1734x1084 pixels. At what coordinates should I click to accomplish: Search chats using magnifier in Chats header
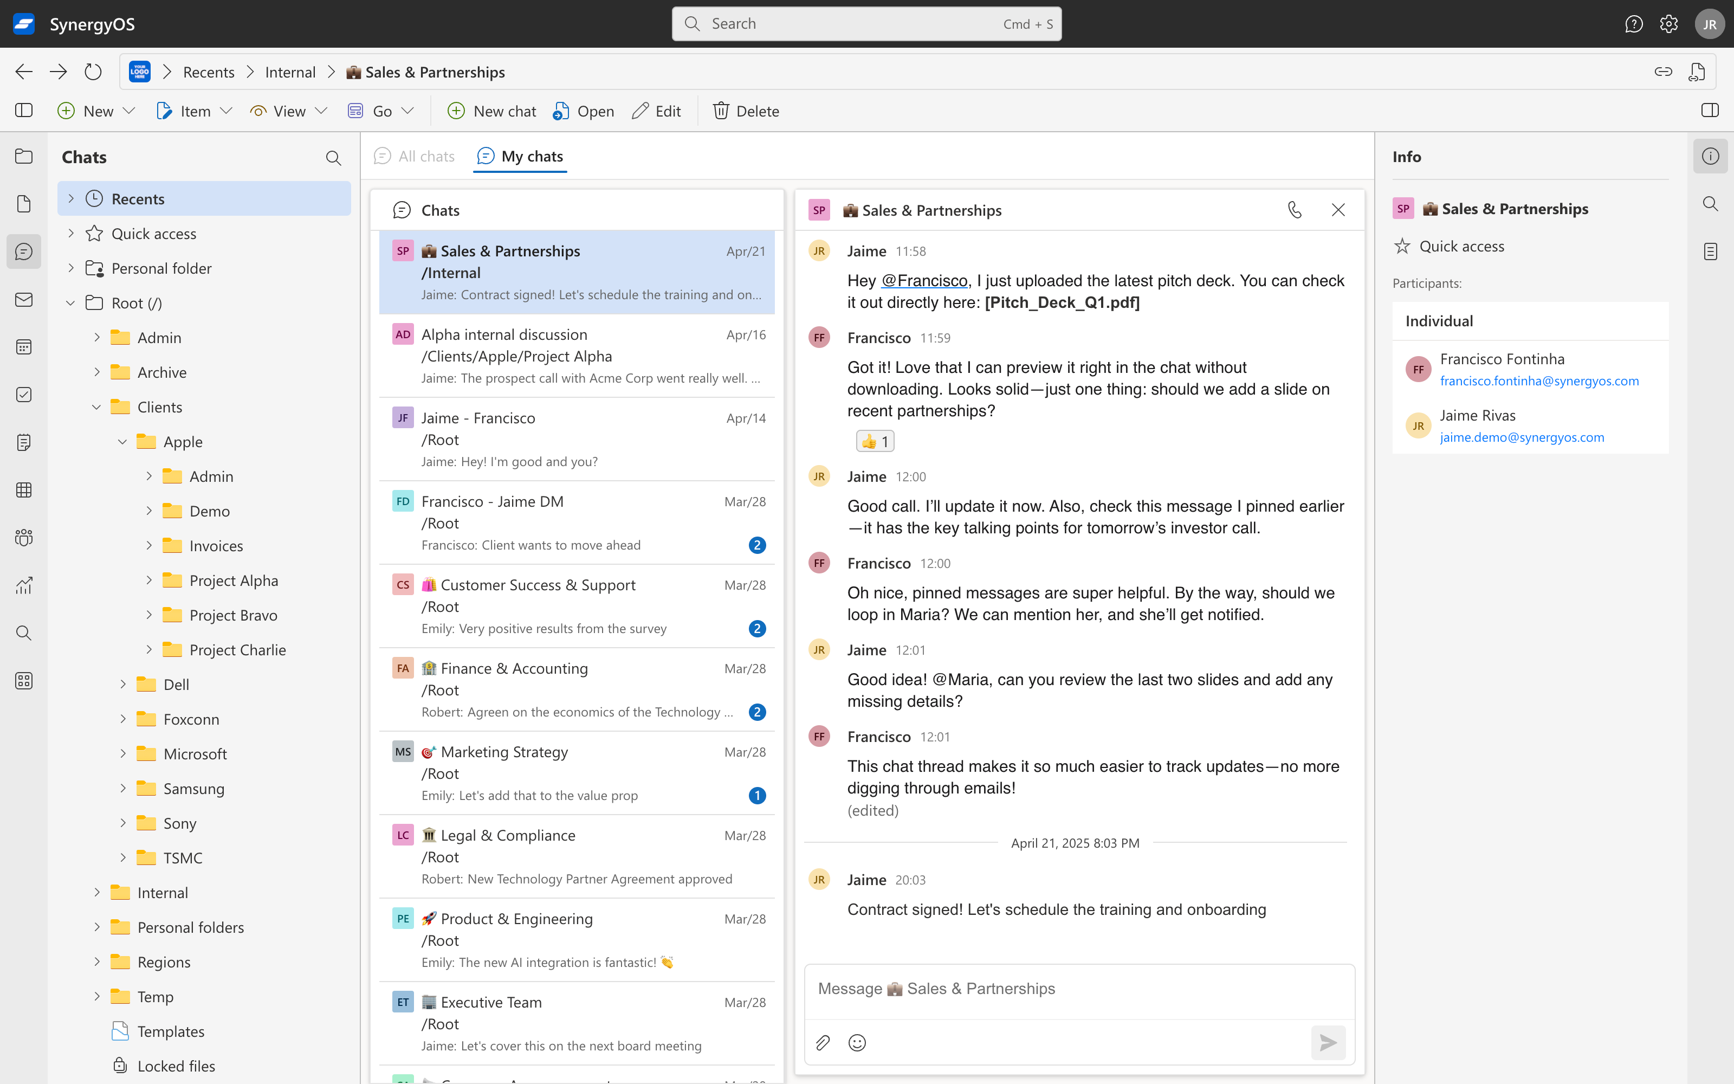(333, 158)
